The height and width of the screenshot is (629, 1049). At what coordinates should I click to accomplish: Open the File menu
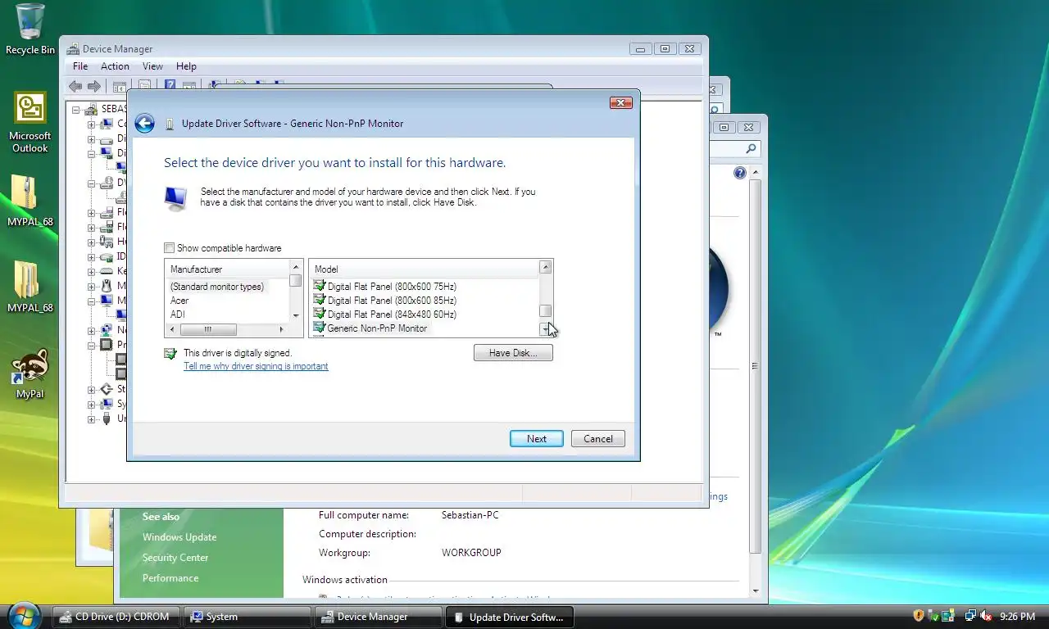[80, 66]
